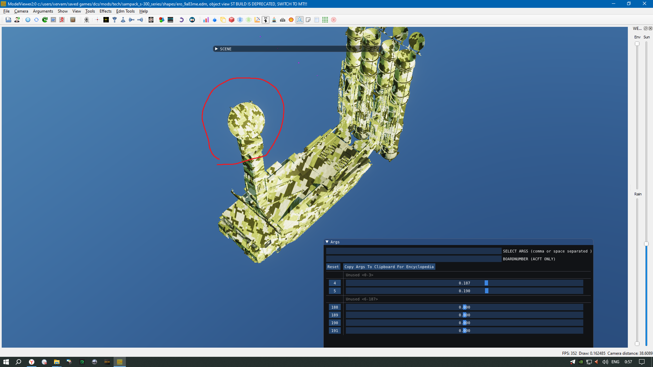Image resolution: width=653 pixels, height=367 pixels.
Task: Click the open model file icon
Action: click(x=8, y=20)
